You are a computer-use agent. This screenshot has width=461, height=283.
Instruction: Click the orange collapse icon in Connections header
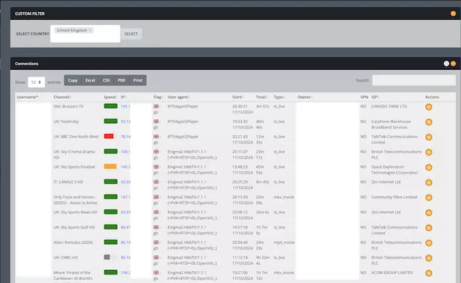pyautogui.click(x=453, y=63)
